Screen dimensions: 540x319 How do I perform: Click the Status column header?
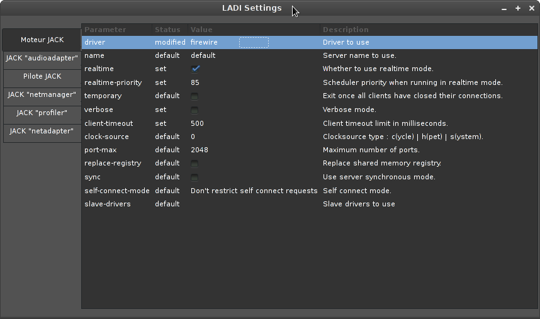167,30
